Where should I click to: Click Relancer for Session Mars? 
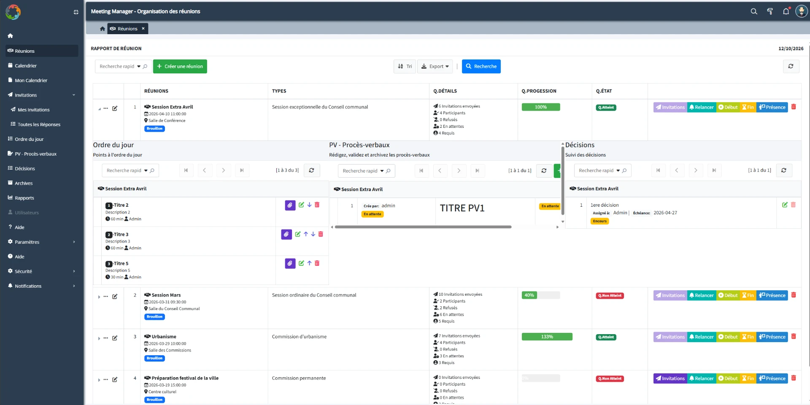(x=702, y=295)
